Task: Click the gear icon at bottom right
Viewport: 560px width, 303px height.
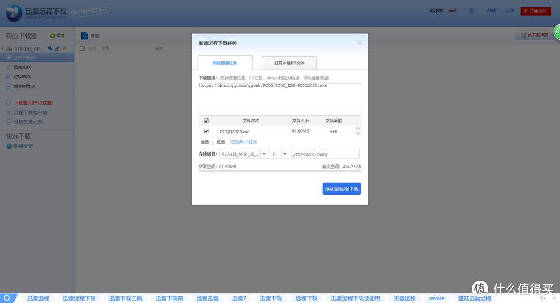Action: pos(542,298)
